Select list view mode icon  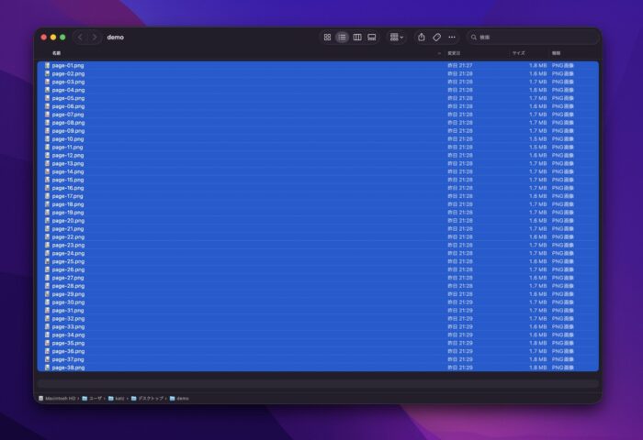pos(342,37)
